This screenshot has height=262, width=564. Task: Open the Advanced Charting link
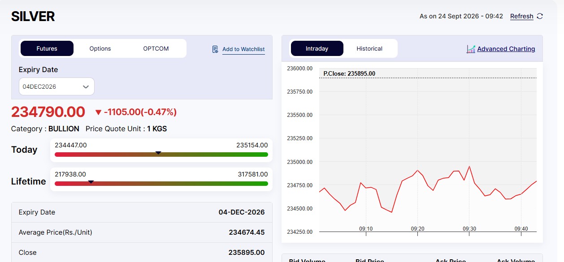pos(506,49)
